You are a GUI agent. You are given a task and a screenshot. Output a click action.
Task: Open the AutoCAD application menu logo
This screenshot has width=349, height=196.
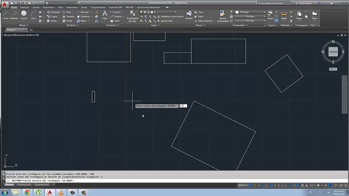tap(5, 4)
